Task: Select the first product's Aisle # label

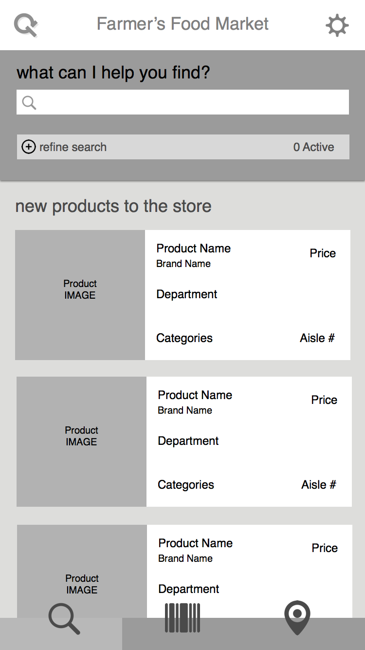Action: 317,338
